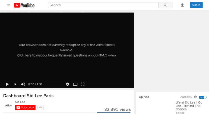
Task: Open the upload video icon
Action: [182, 5]
